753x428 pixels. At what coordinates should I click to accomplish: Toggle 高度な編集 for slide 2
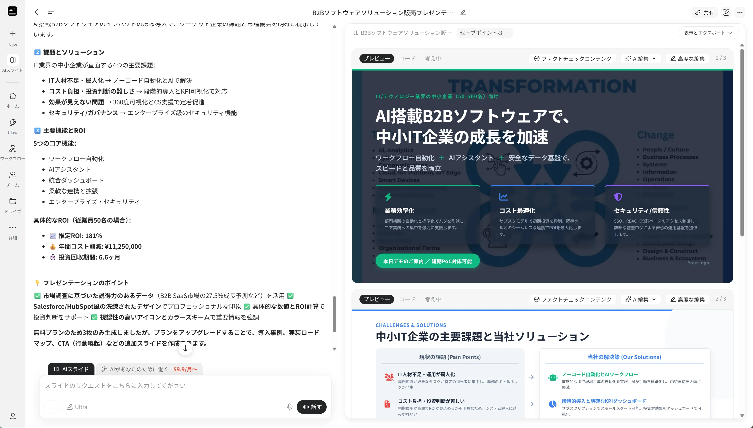(687, 299)
